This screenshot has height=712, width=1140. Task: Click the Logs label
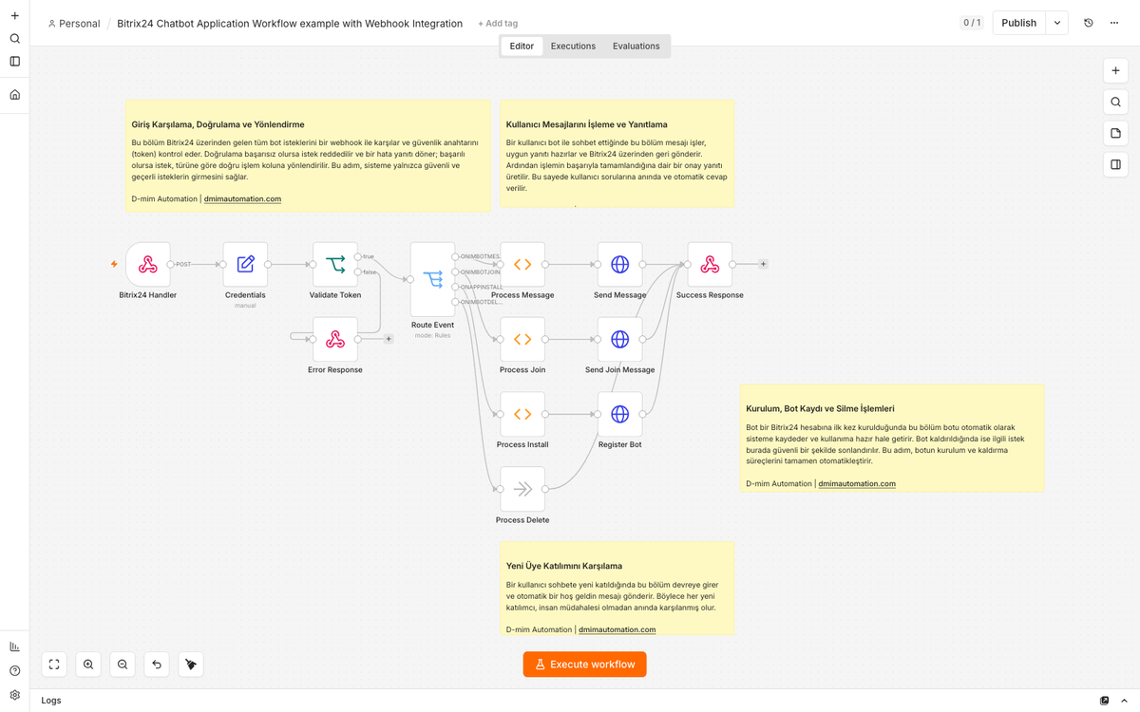pos(51,701)
